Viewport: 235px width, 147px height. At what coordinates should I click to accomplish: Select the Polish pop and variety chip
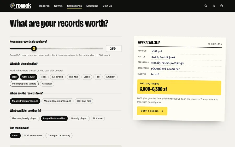coord(24,84)
